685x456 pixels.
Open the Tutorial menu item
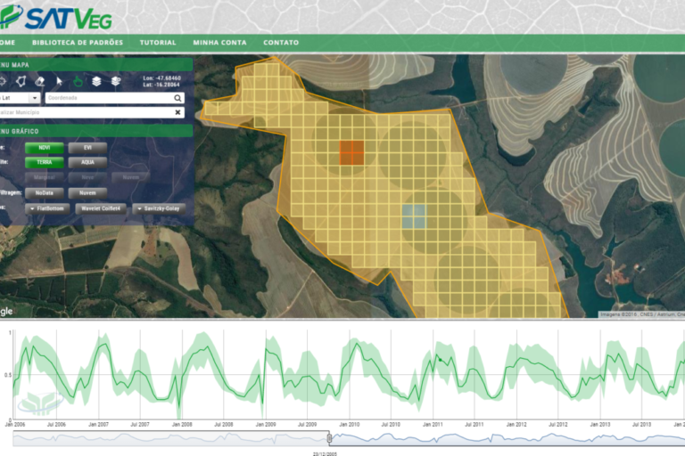tap(158, 43)
